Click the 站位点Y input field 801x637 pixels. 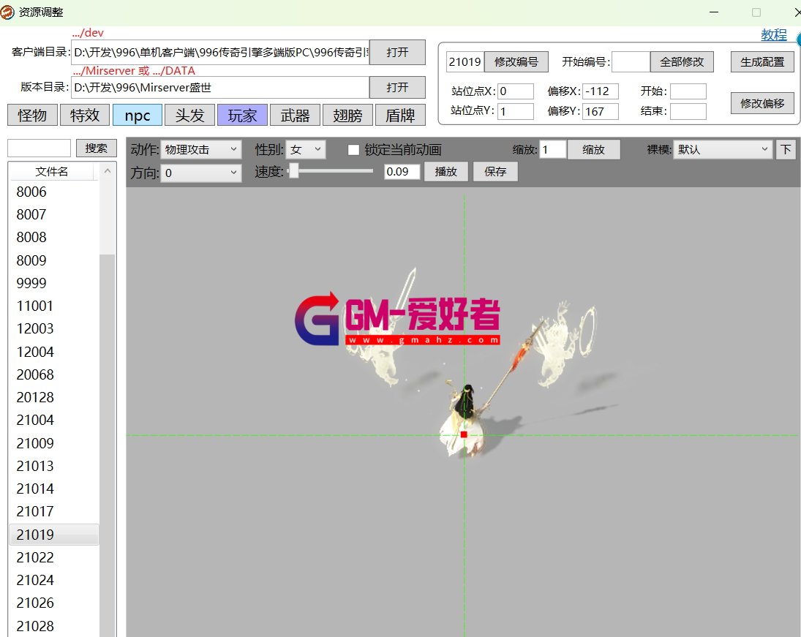pyautogui.click(x=516, y=111)
